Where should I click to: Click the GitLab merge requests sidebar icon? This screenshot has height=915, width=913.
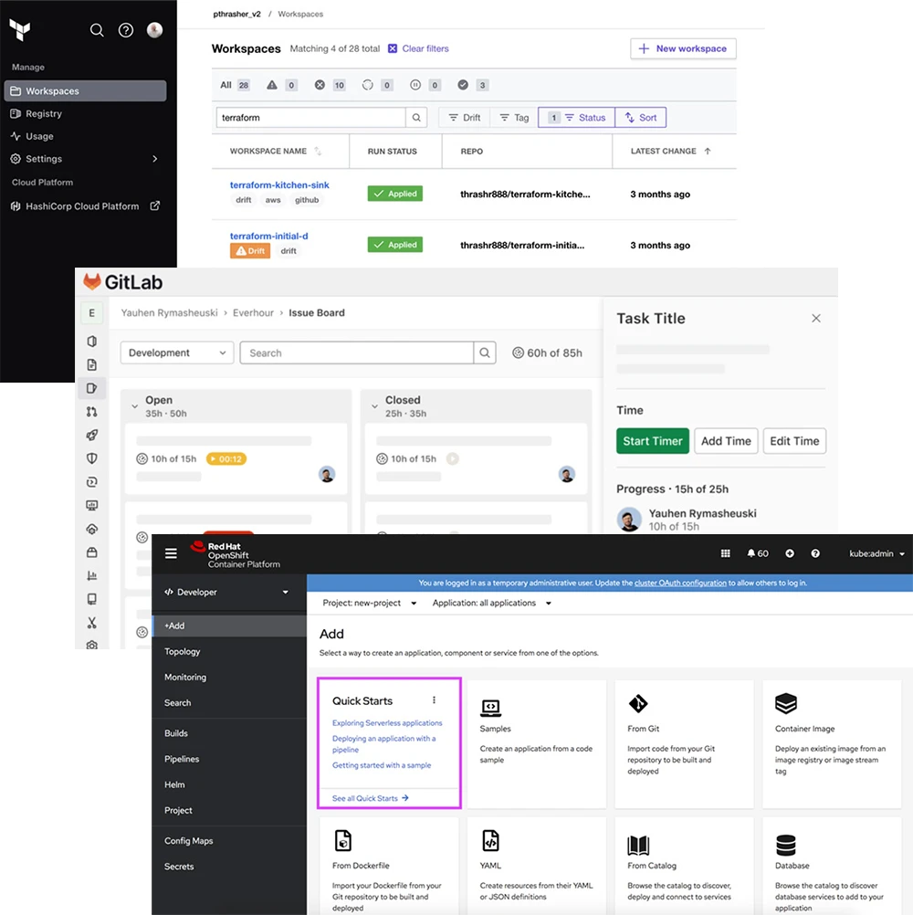coord(91,412)
